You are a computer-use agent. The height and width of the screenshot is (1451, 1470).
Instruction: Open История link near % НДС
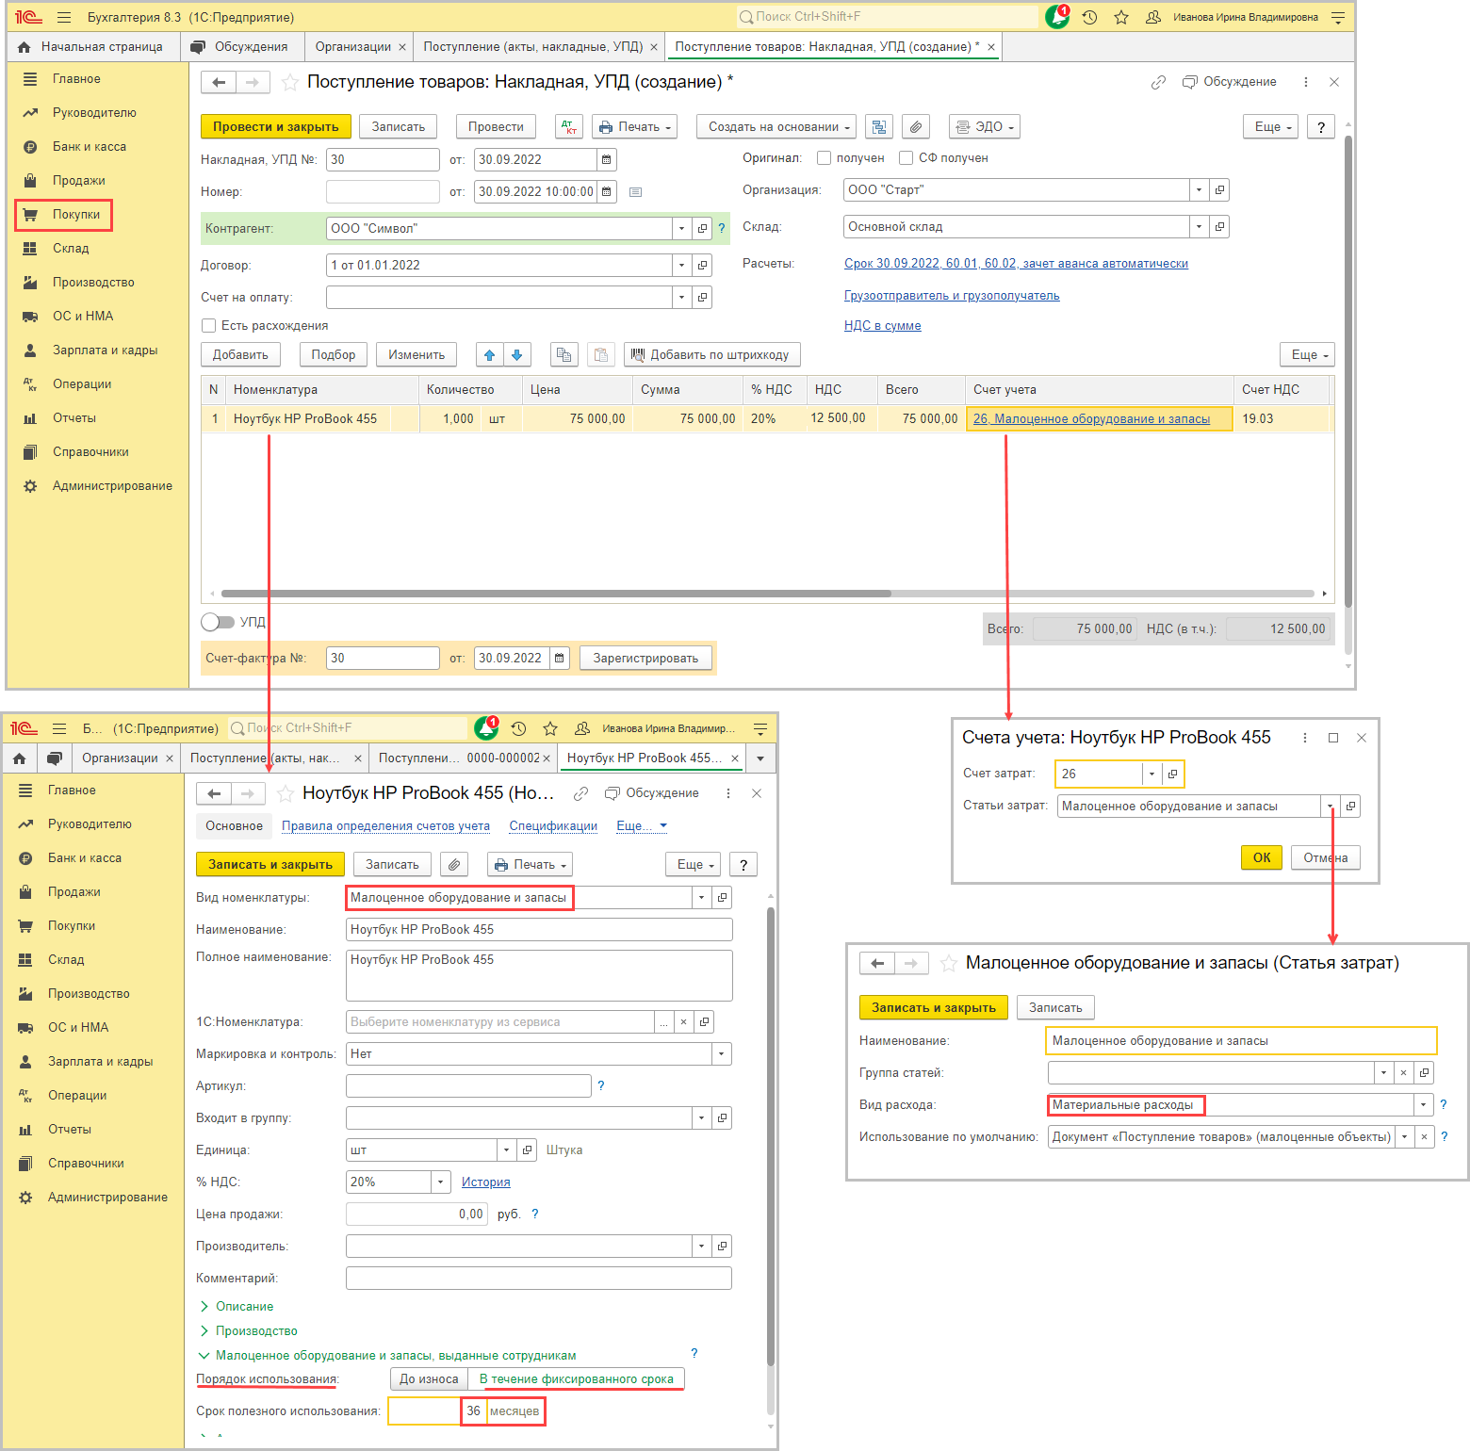click(x=486, y=1182)
